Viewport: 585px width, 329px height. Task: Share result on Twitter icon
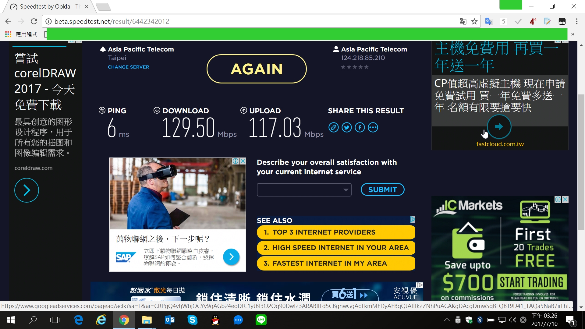[346, 127]
